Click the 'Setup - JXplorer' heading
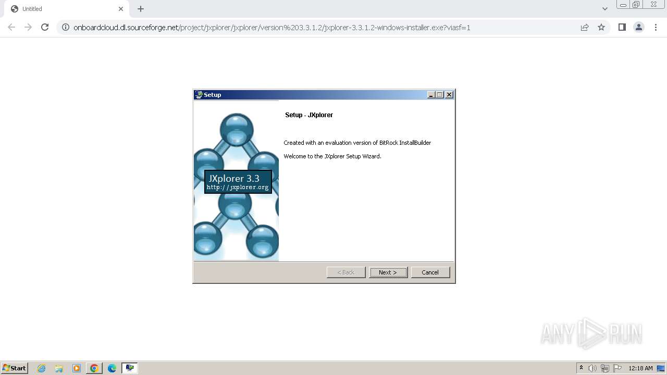The width and height of the screenshot is (667, 375). click(x=309, y=115)
